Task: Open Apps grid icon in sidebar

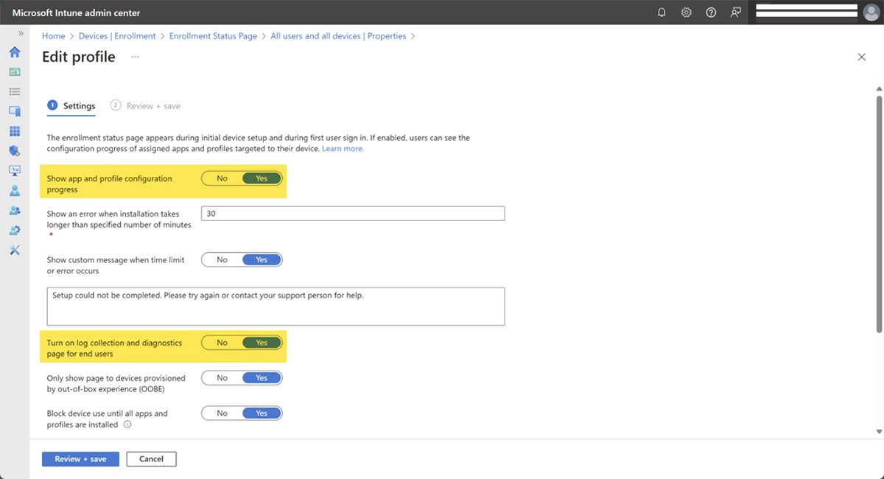Action: pyautogui.click(x=14, y=131)
